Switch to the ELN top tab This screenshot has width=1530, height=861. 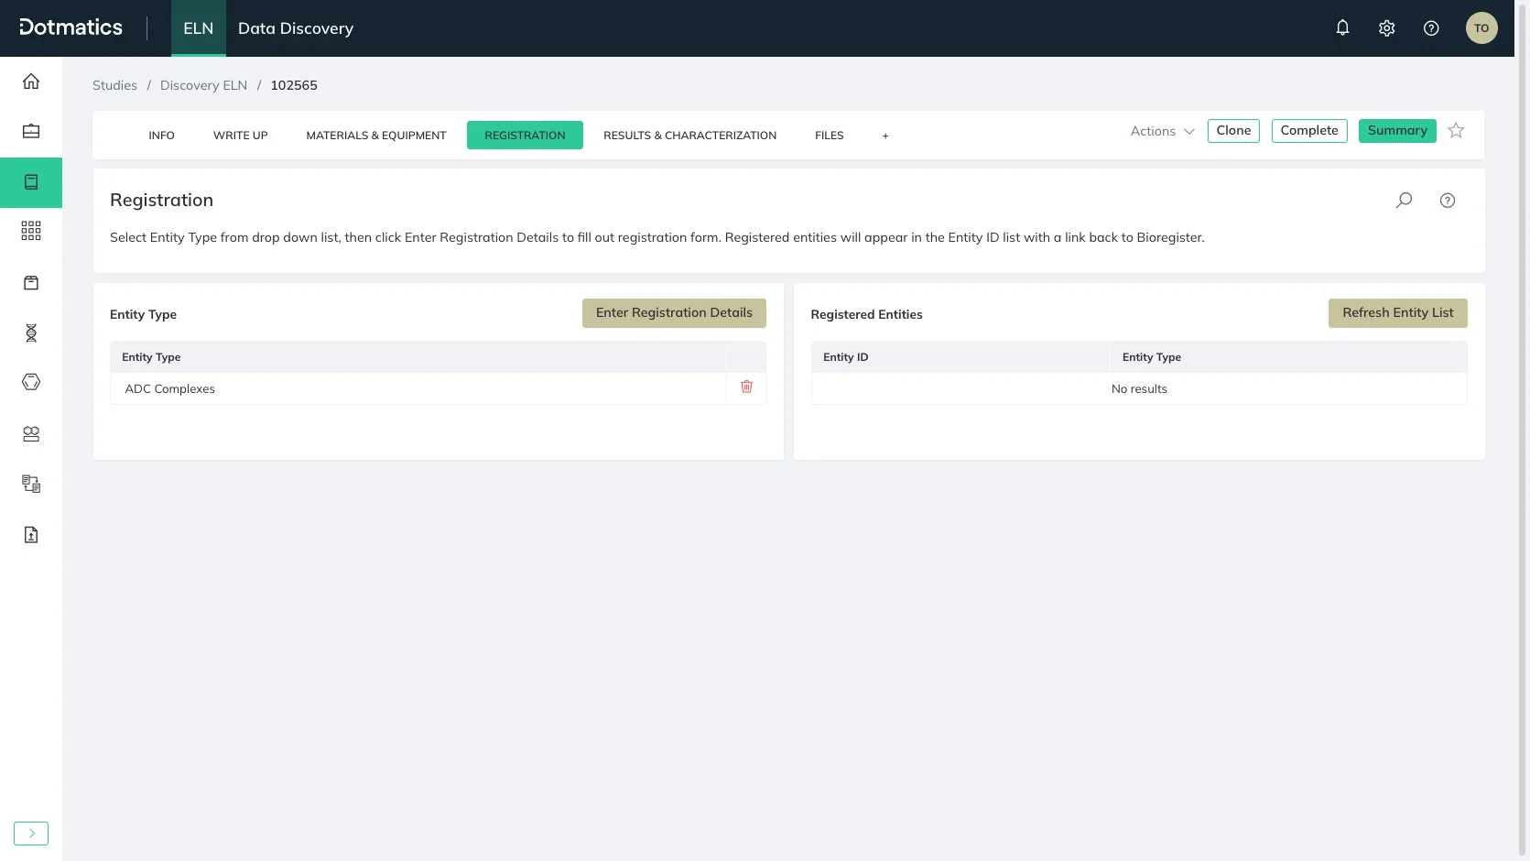click(198, 28)
